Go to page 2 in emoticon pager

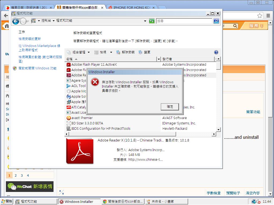point(16,176)
